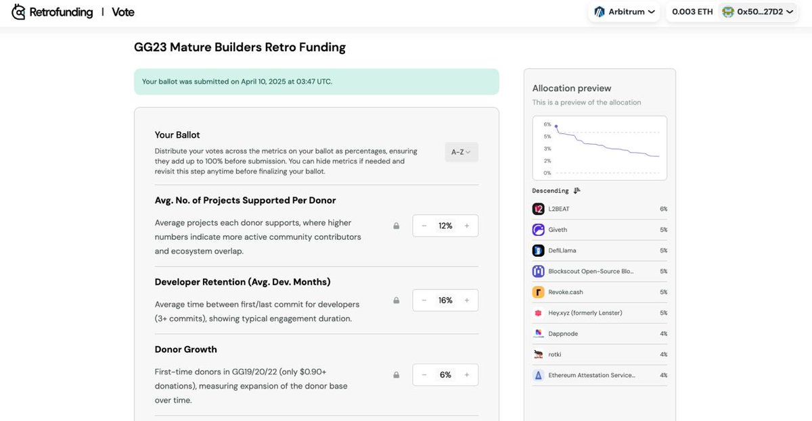Click the allocation preview chart data point
The image size is (812, 421).
click(556, 126)
